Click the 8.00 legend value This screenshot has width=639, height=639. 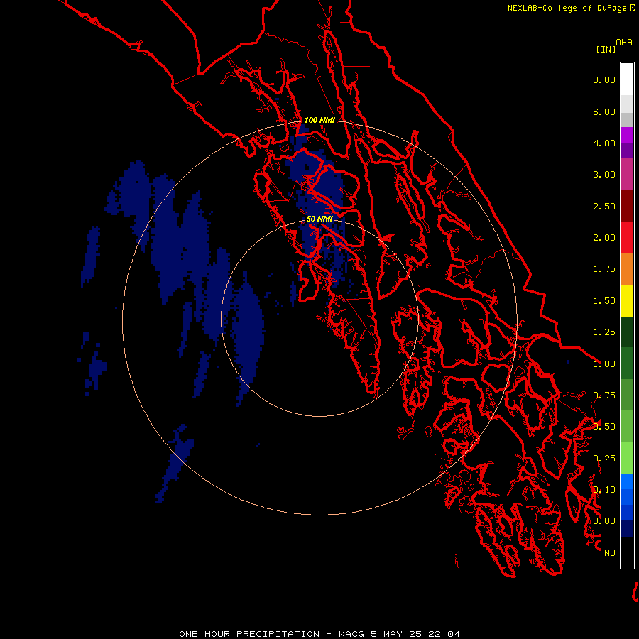pos(604,80)
